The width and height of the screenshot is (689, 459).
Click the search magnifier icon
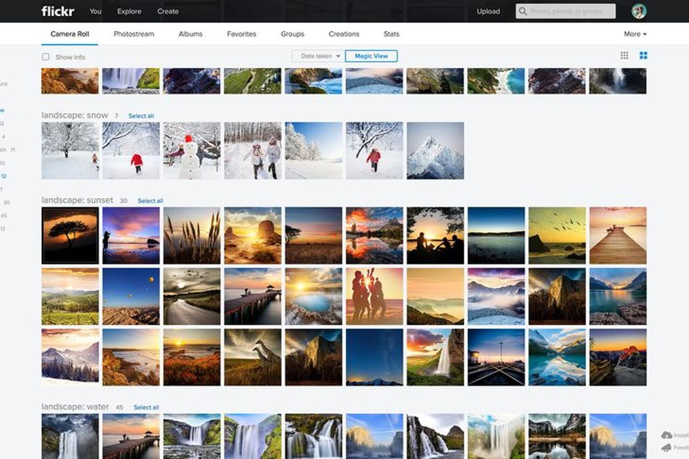coord(523,11)
